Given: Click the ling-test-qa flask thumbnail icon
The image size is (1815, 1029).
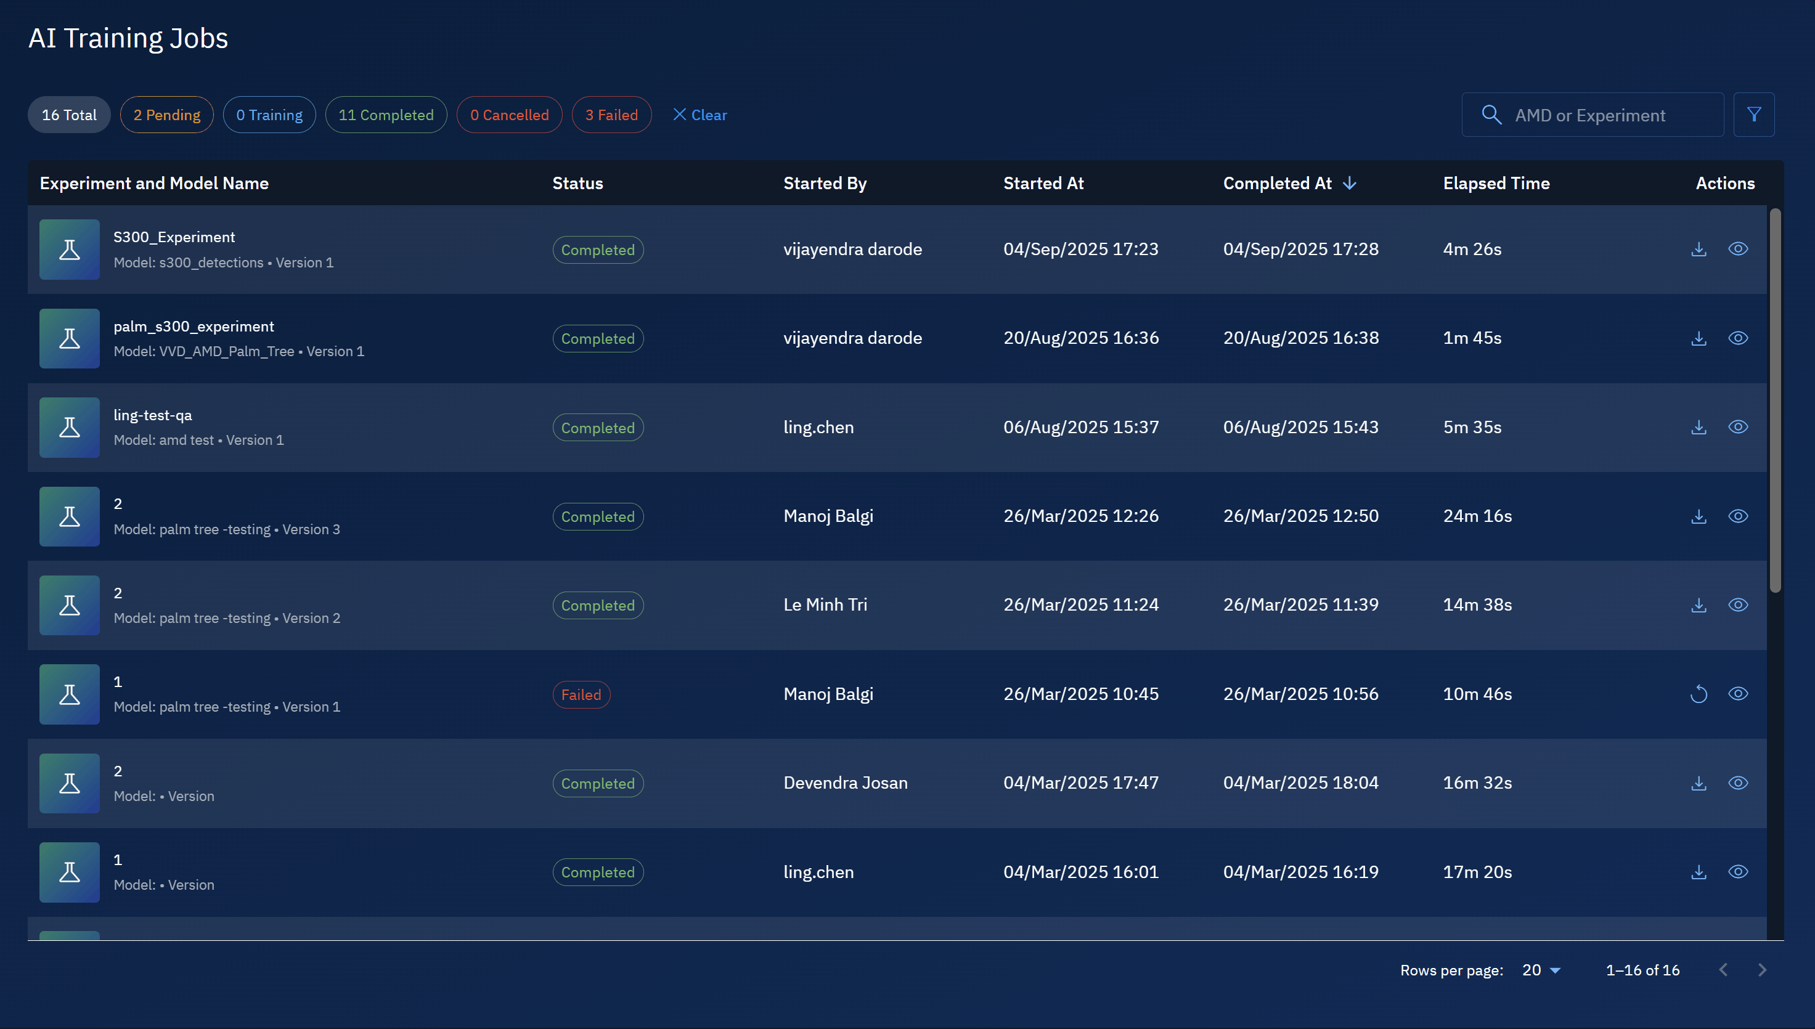Looking at the screenshot, I should point(69,427).
